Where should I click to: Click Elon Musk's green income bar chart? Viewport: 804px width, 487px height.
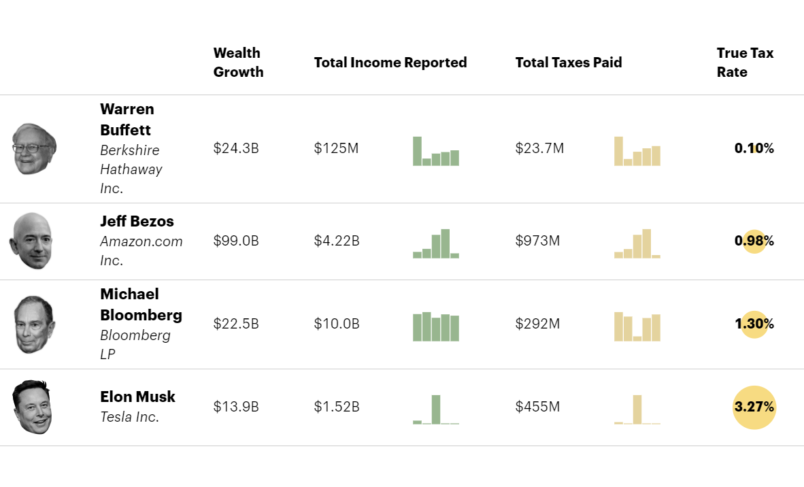[436, 409]
